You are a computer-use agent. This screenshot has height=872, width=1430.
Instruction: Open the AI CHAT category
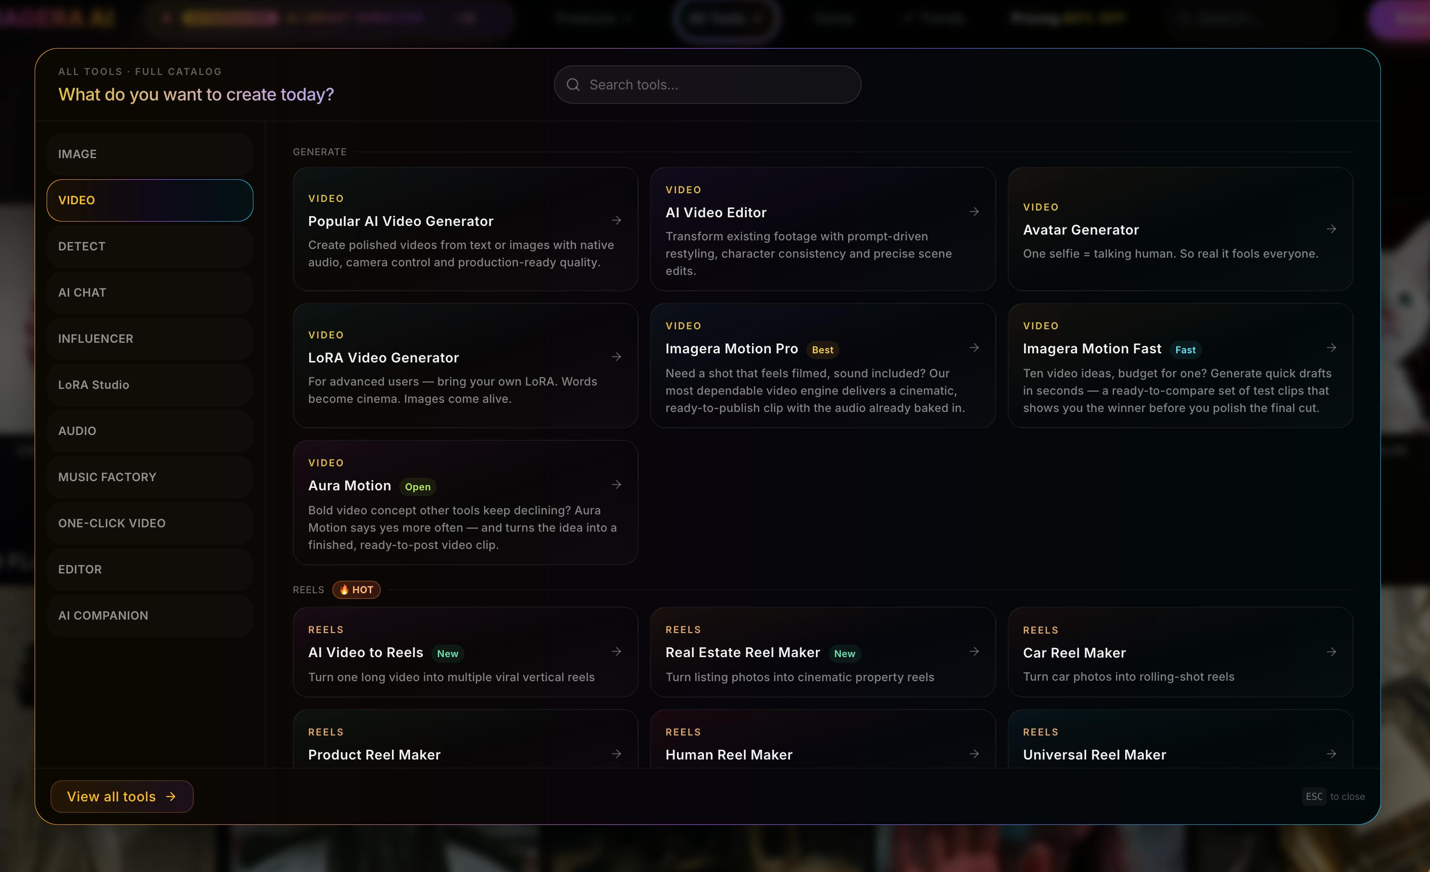tap(150, 292)
